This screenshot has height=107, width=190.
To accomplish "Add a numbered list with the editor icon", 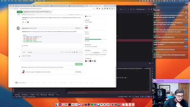I will click(x=70, y=52).
